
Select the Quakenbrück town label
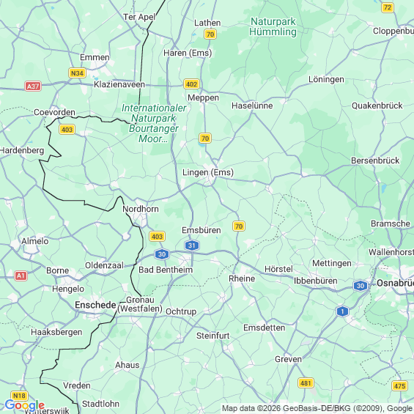(377, 106)
